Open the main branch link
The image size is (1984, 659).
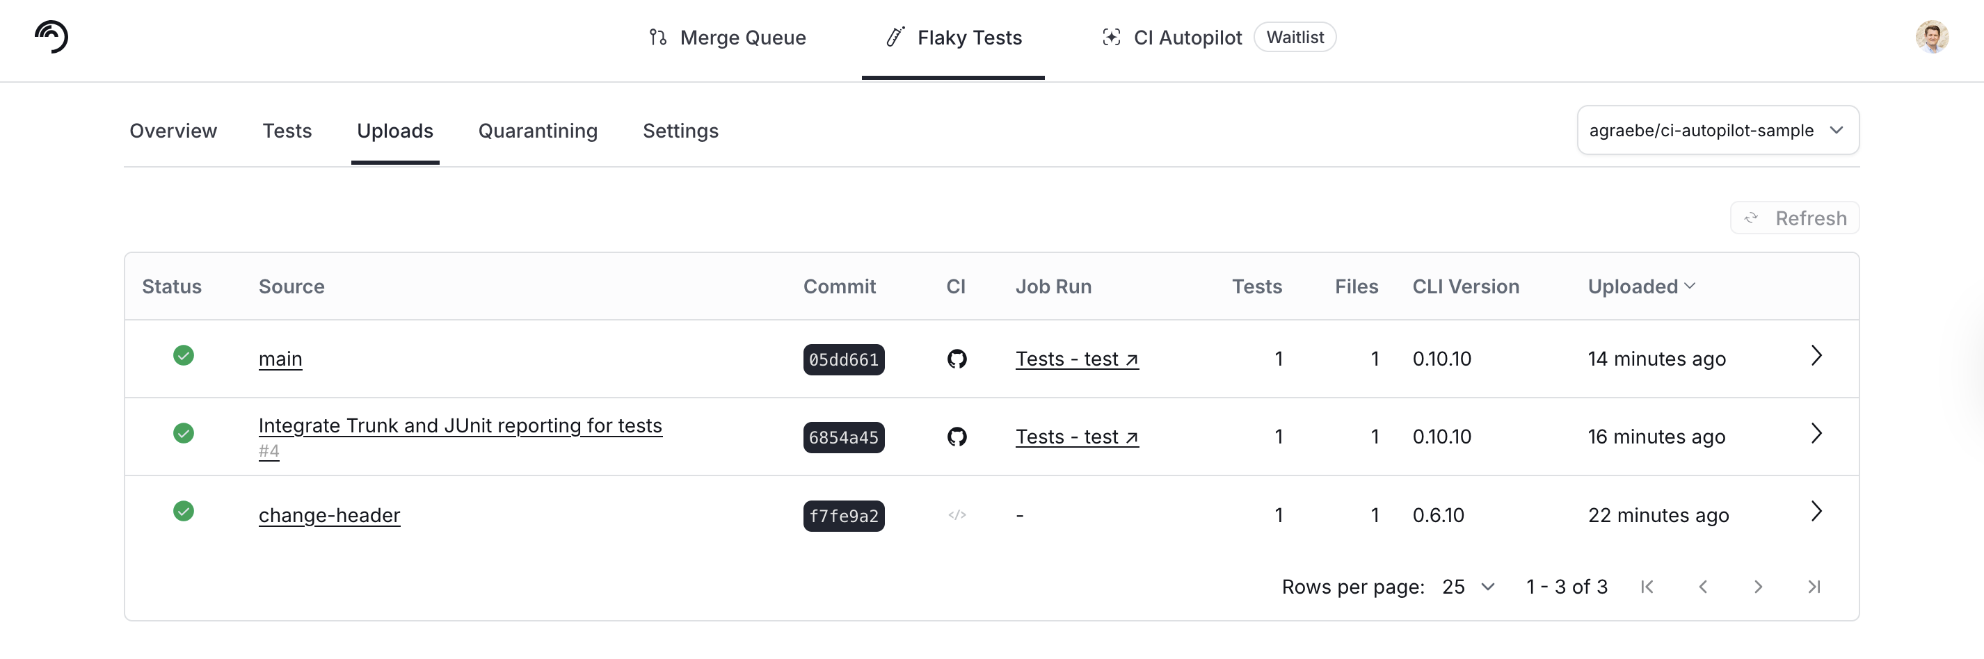[280, 359]
